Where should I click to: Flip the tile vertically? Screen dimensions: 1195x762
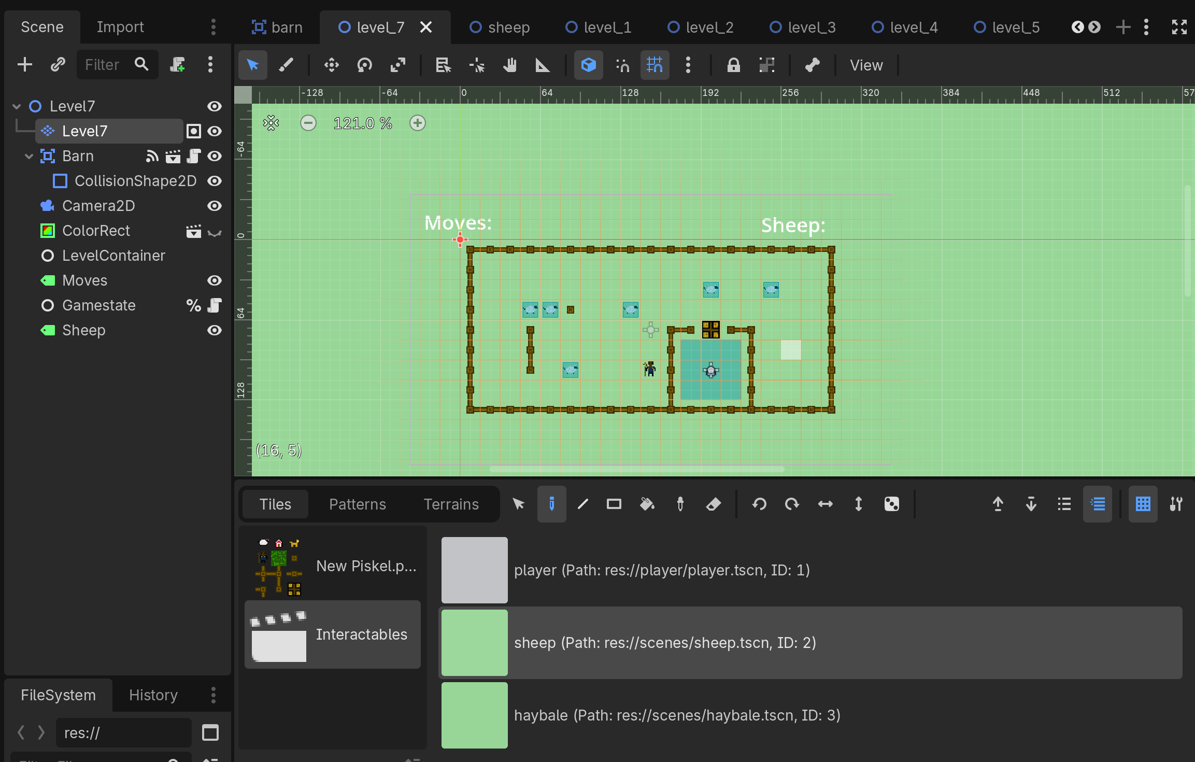click(859, 504)
